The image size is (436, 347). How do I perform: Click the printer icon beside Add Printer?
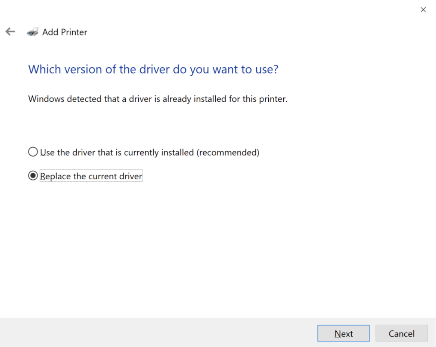[33, 32]
